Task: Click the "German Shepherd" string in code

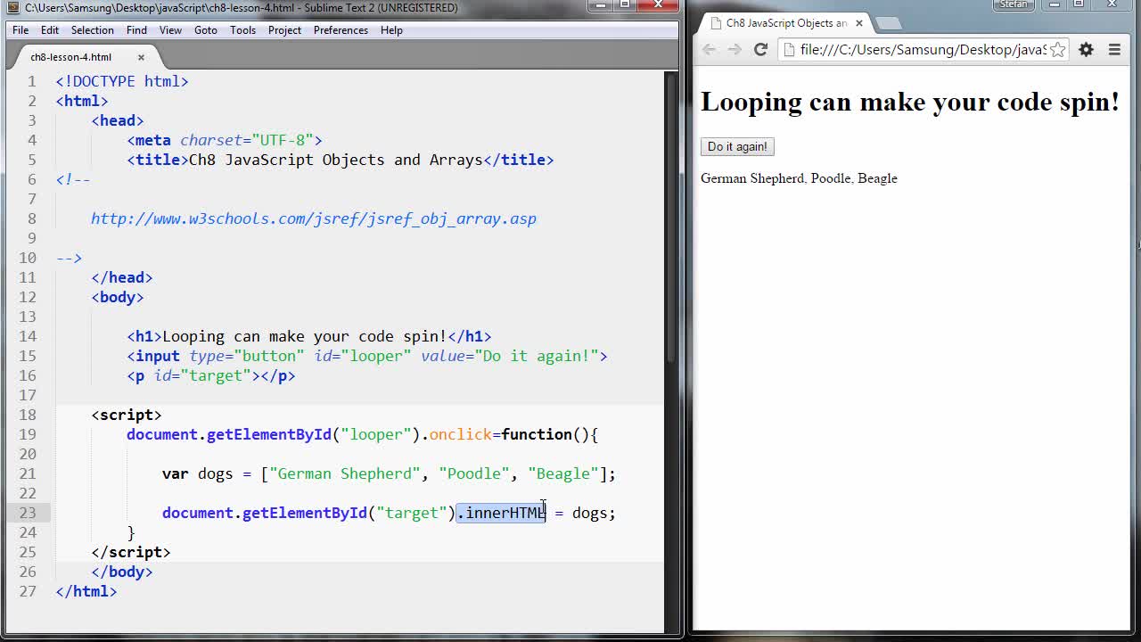Action: coord(345,473)
